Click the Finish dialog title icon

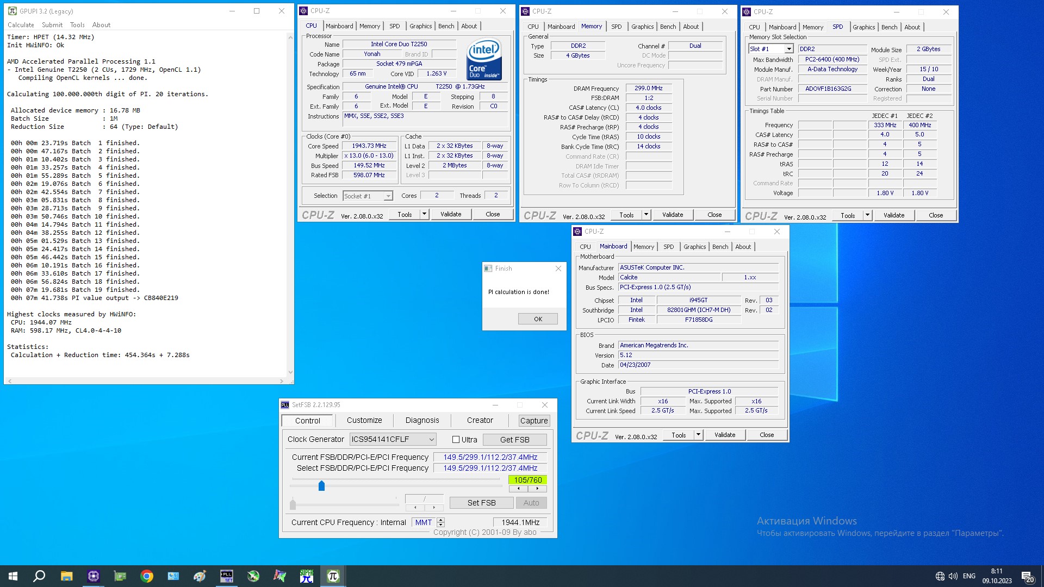tap(488, 268)
